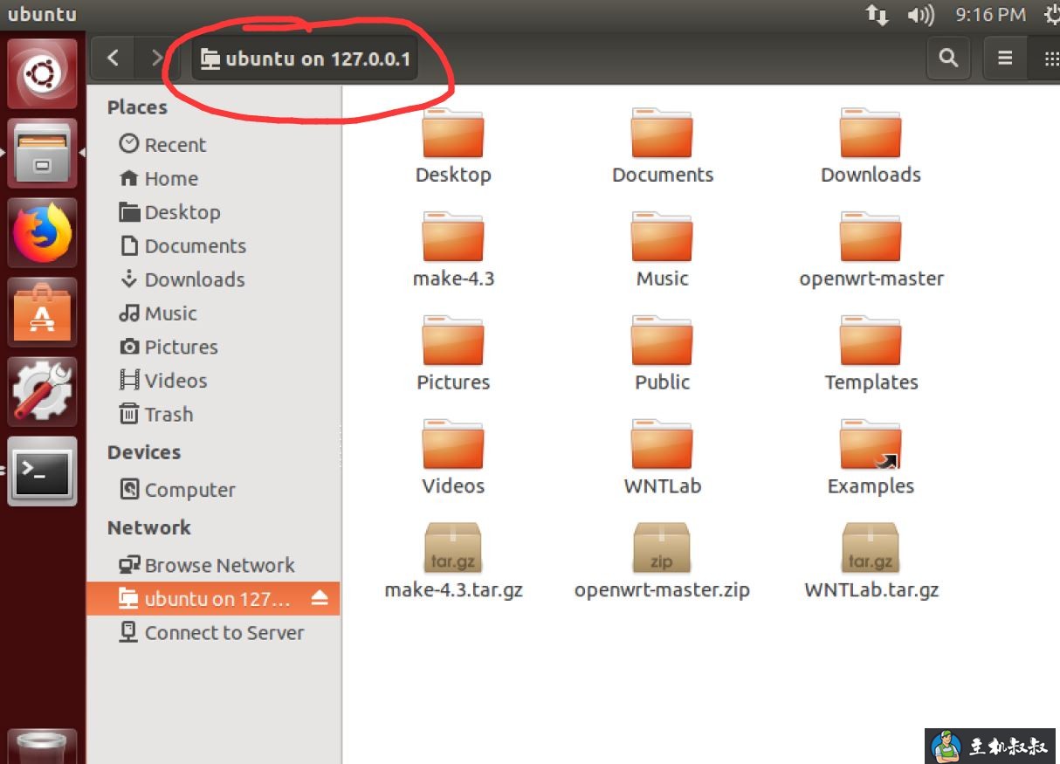Open the sound volume indicator
The height and width of the screenshot is (764, 1060).
pos(920,14)
